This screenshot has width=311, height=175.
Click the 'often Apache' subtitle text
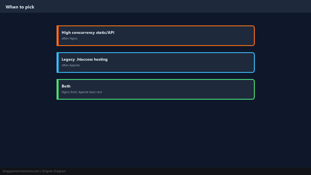coord(71,65)
